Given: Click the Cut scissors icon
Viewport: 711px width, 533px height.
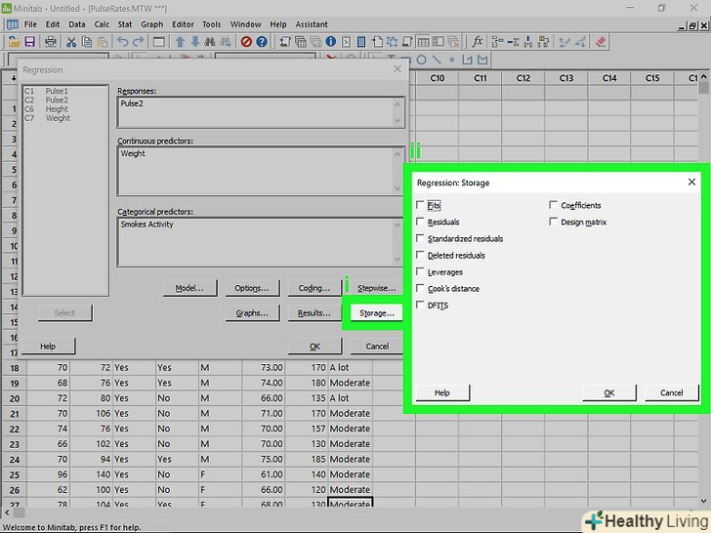Looking at the screenshot, I should 71,42.
